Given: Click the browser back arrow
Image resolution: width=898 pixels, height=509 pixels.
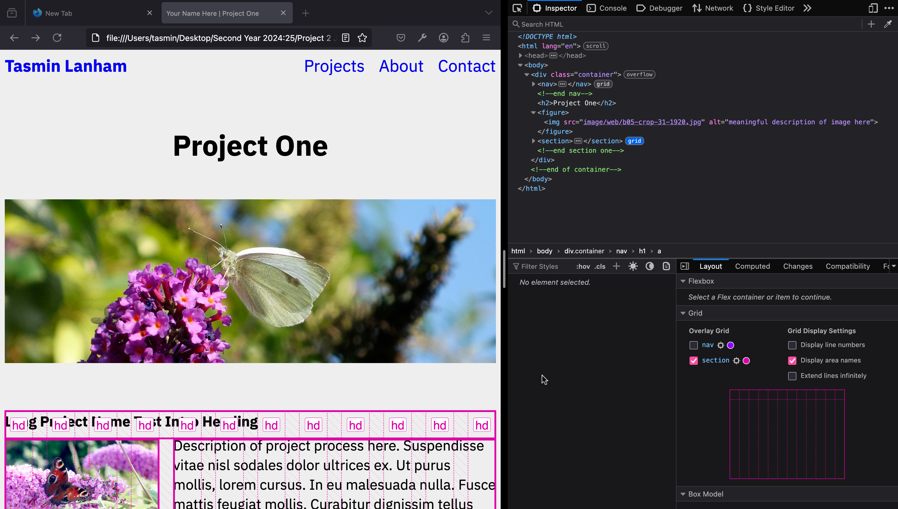Looking at the screenshot, I should click(x=14, y=38).
